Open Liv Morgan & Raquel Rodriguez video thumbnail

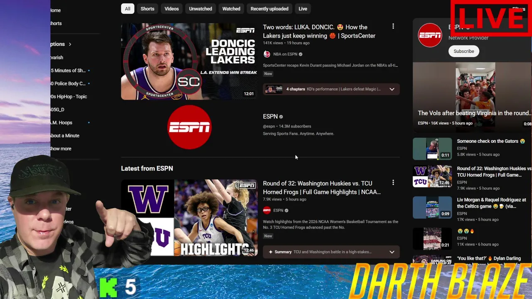click(432, 207)
